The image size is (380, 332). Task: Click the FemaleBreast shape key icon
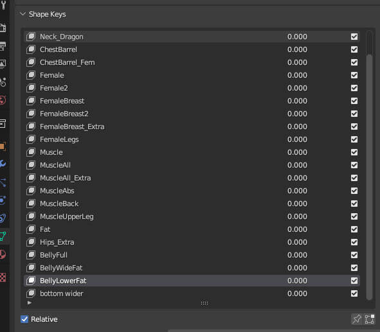[31, 101]
